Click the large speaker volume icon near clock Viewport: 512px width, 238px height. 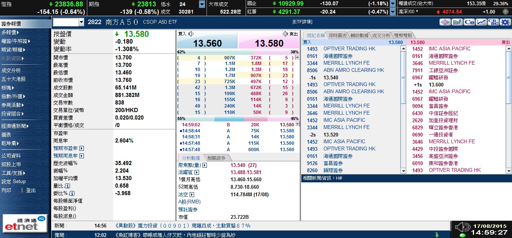tap(462, 227)
